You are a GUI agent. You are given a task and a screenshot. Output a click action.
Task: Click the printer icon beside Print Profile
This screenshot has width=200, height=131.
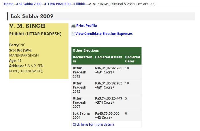point(73,26)
